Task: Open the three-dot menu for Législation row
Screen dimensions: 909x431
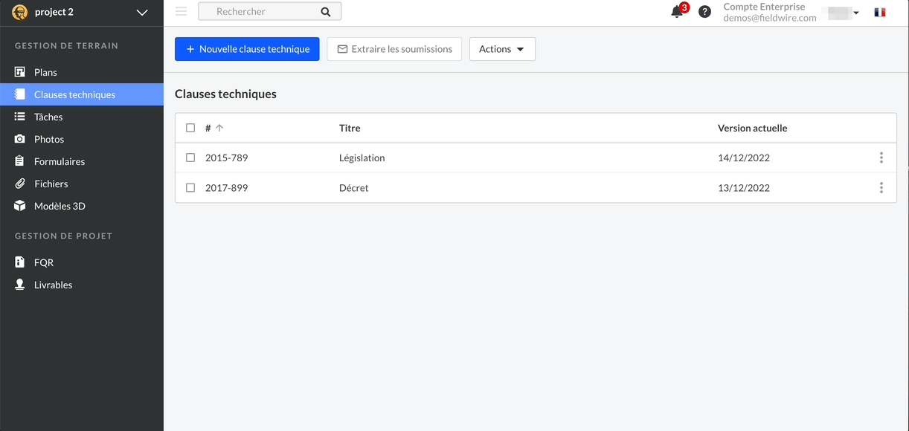Action: pos(881,158)
